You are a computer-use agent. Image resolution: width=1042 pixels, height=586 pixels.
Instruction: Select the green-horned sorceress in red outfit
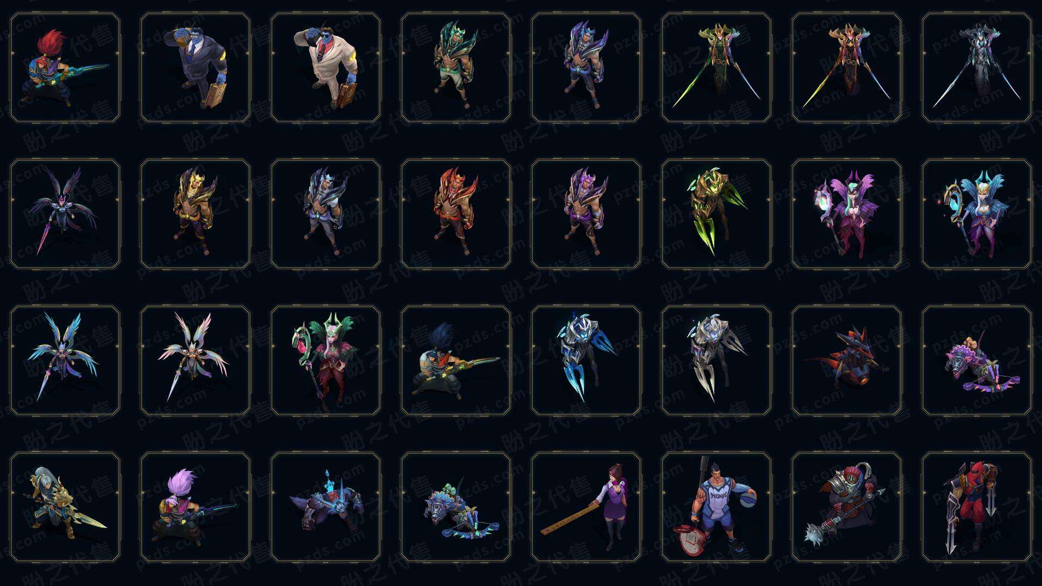click(326, 360)
